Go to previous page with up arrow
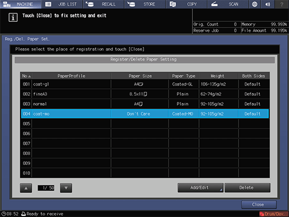289x217 pixels. tap(26, 188)
